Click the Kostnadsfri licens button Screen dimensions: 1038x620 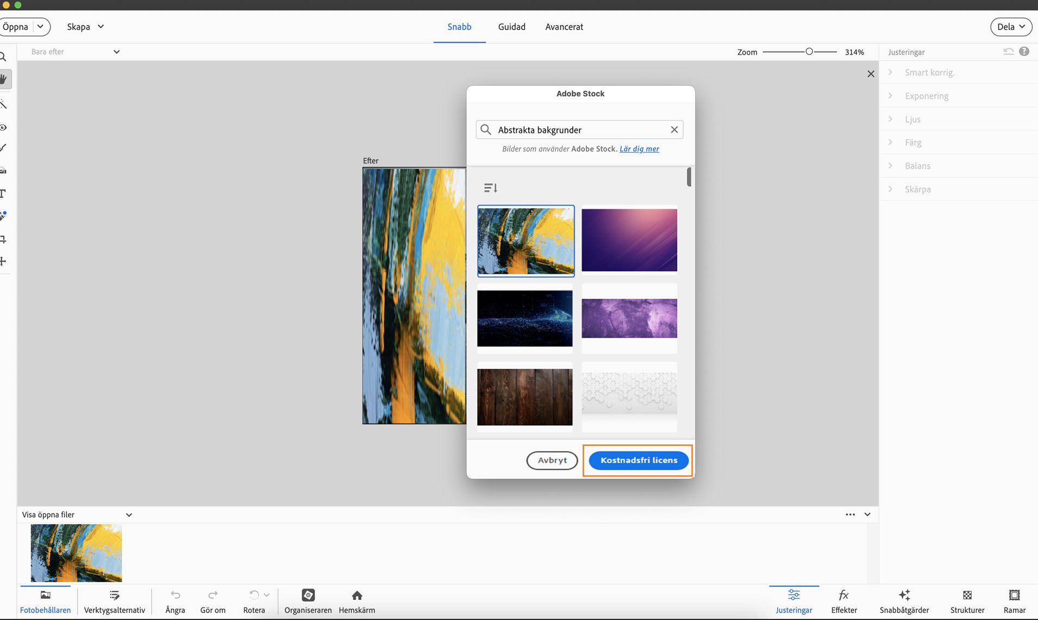(639, 460)
